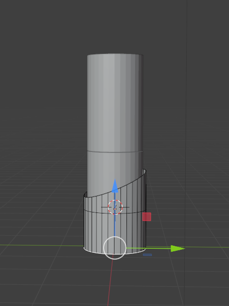
Task: Grab the blue Z-axis move gizmo arrow
Action: (x=115, y=186)
